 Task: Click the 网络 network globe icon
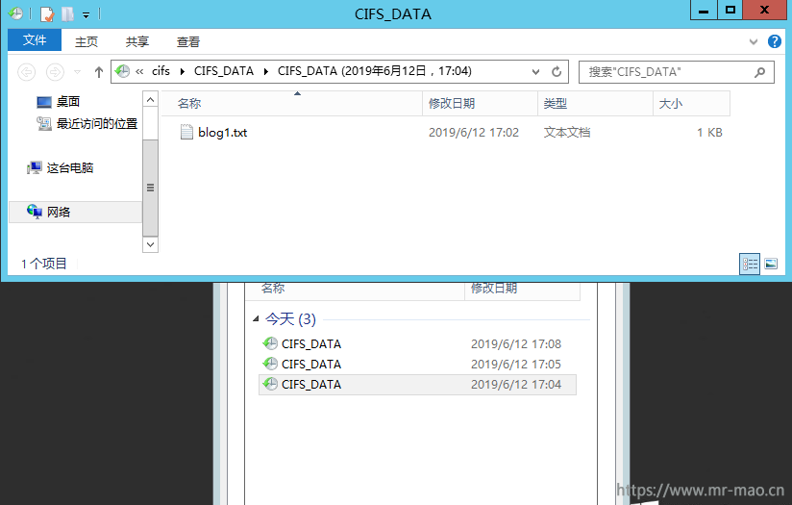click(35, 212)
